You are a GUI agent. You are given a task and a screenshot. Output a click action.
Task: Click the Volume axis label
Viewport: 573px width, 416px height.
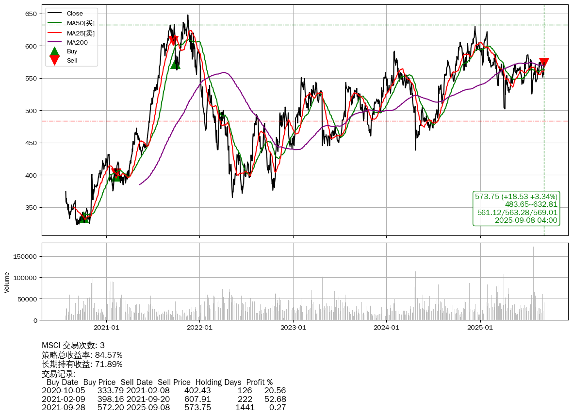(7, 282)
